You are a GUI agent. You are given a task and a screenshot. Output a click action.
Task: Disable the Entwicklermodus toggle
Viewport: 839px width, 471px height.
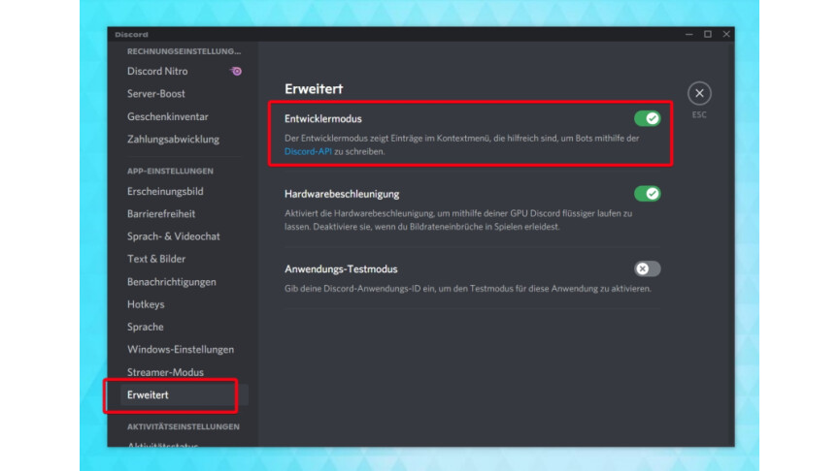tap(648, 118)
